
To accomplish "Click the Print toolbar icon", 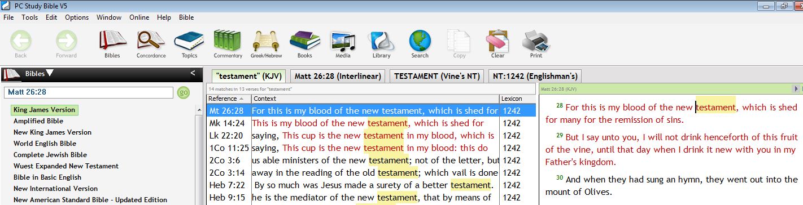I will click(536, 44).
